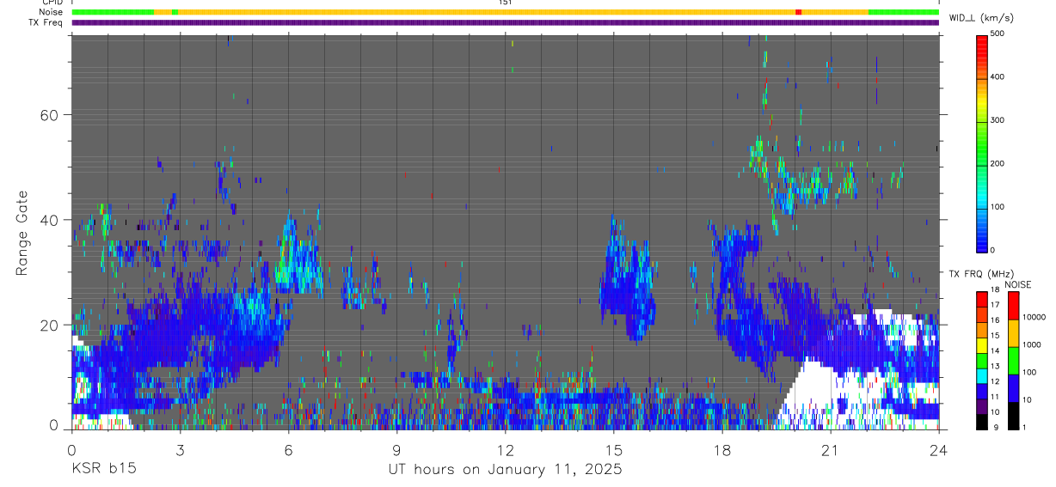Select the 'TX Freq' row label at top
Screen dimensions: 1056x487
pyautogui.click(x=46, y=22)
